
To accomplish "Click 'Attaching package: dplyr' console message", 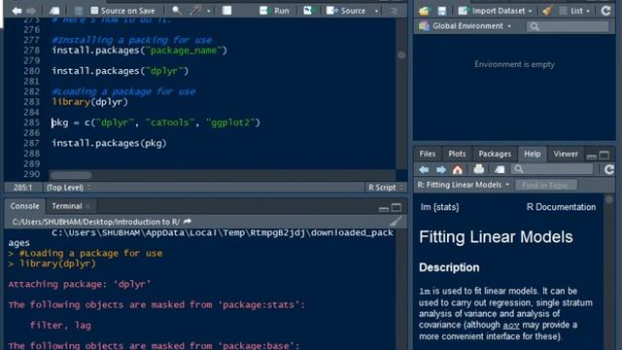I will tap(80, 284).
